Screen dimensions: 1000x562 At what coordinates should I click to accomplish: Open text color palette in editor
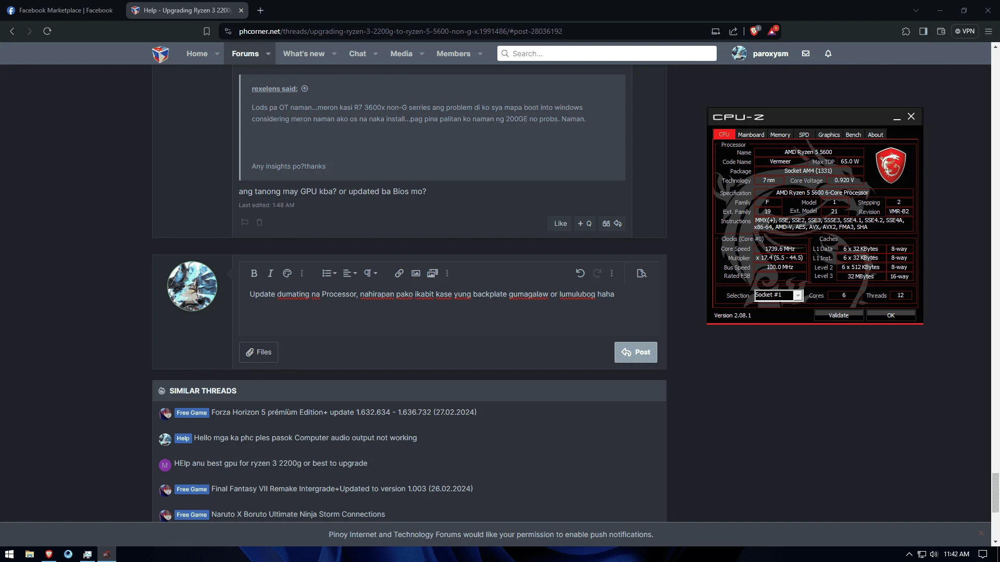pyautogui.click(x=287, y=273)
